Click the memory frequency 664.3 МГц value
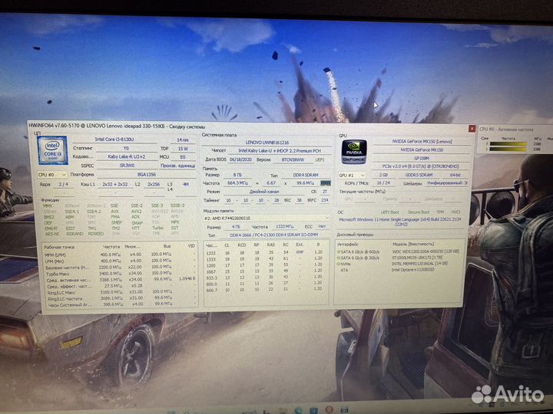Viewport: 553px width, 414px height. coord(237,183)
